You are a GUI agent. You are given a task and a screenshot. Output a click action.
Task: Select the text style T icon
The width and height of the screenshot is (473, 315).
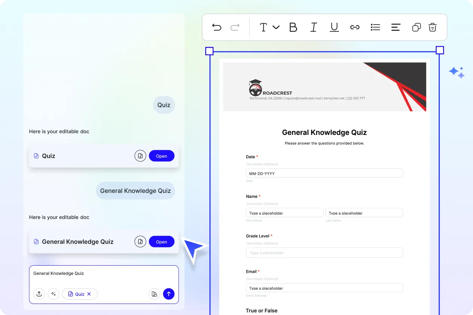pos(264,27)
